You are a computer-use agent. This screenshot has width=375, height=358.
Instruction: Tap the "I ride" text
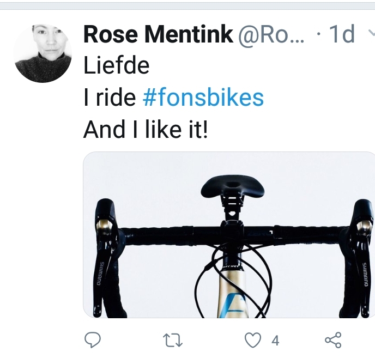point(110,98)
